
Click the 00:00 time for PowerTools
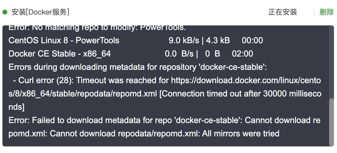click(x=252, y=41)
